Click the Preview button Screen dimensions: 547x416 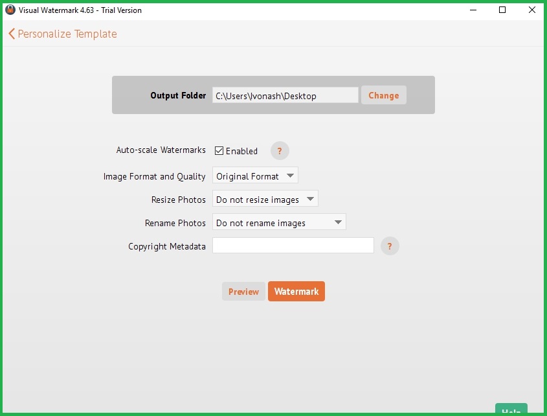(x=243, y=292)
